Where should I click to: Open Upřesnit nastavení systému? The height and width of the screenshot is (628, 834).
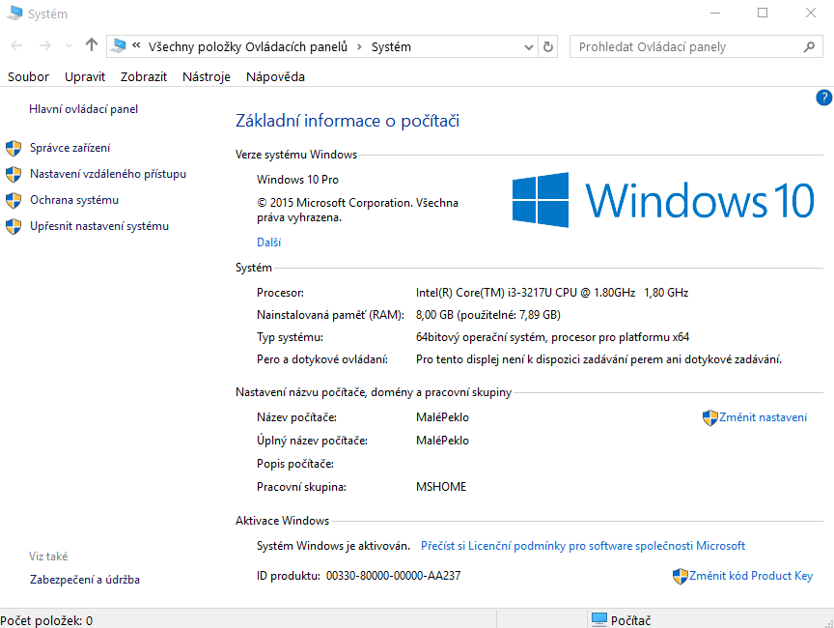[x=98, y=226]
